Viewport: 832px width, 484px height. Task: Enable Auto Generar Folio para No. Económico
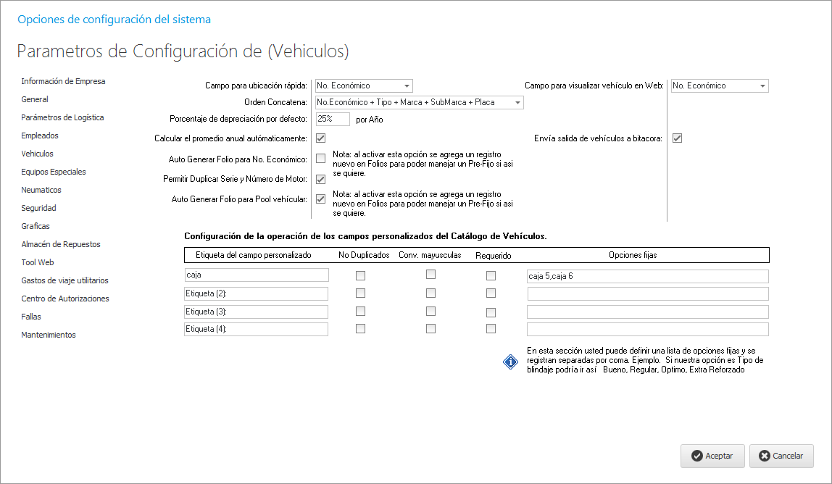click(x=320, y=159)
